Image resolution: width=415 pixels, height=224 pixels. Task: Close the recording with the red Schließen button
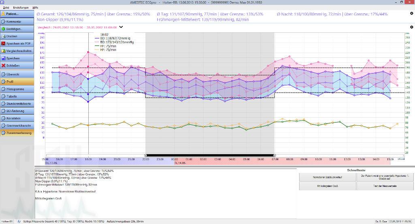[x=17, y=66]
